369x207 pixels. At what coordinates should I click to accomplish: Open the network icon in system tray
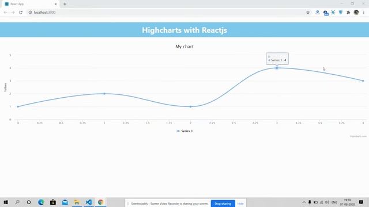click(x=322, y=202)
